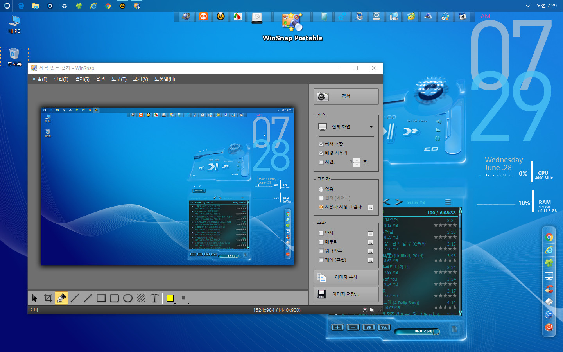Select the Ellipse shape tool
The width and height of the screenshot is (563, 352).
tap(128, 298)
